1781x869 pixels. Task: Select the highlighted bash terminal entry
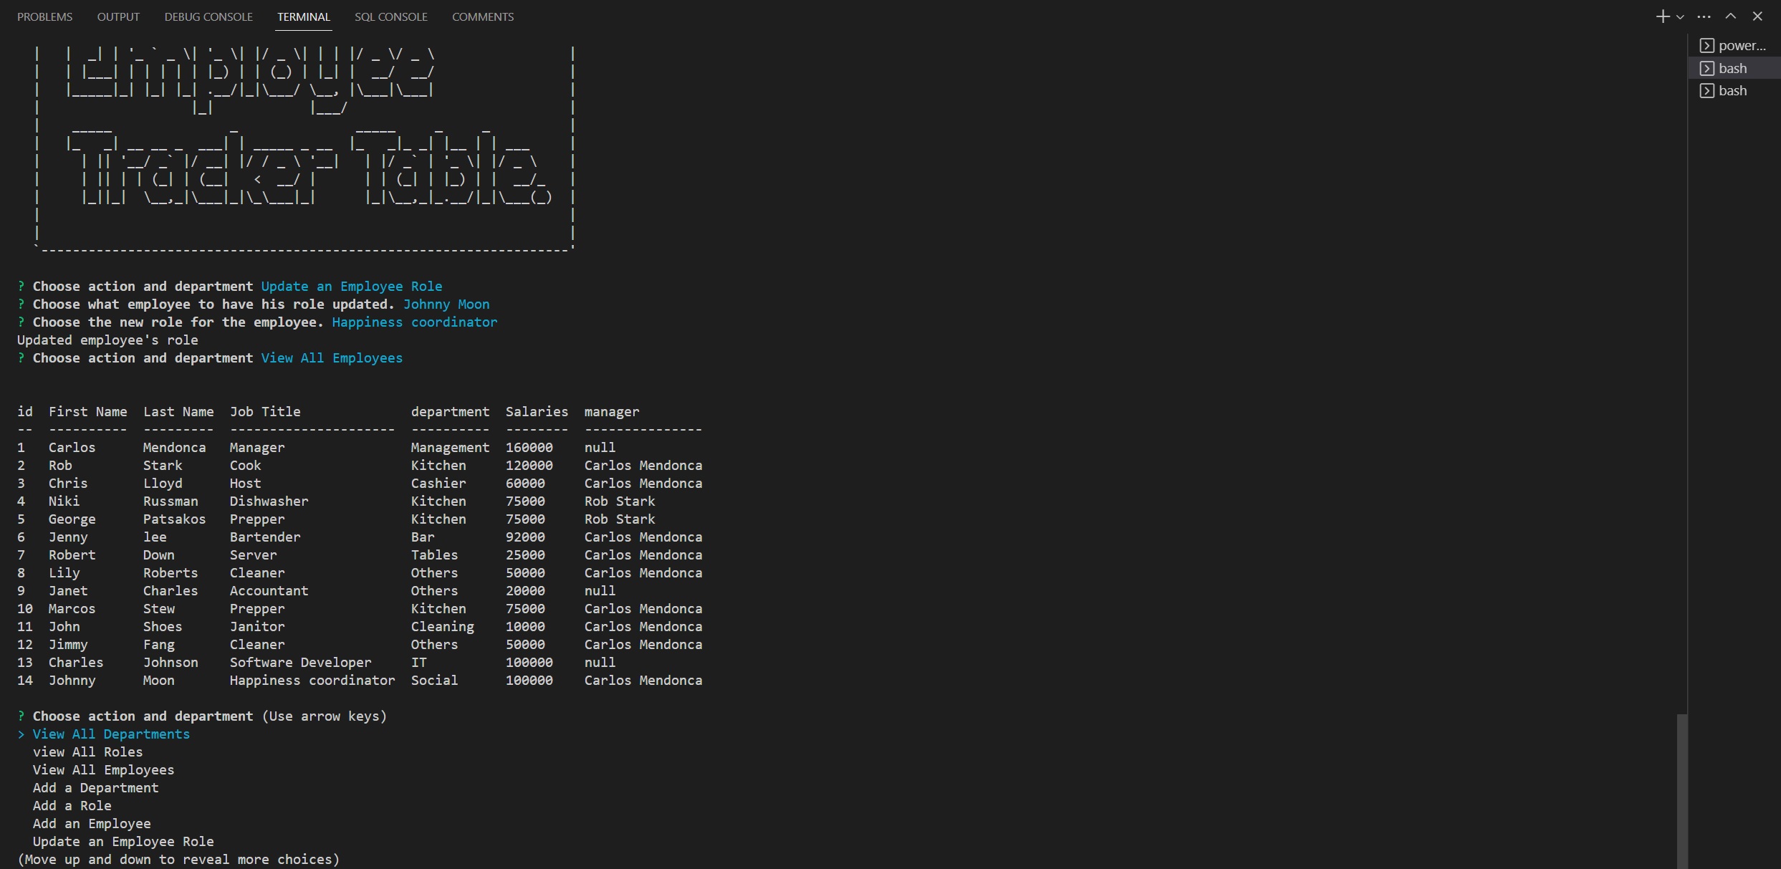point(1734,68)
